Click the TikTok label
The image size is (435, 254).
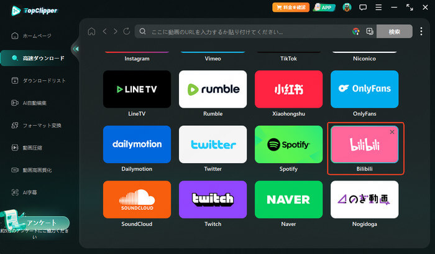click(288, 59)
